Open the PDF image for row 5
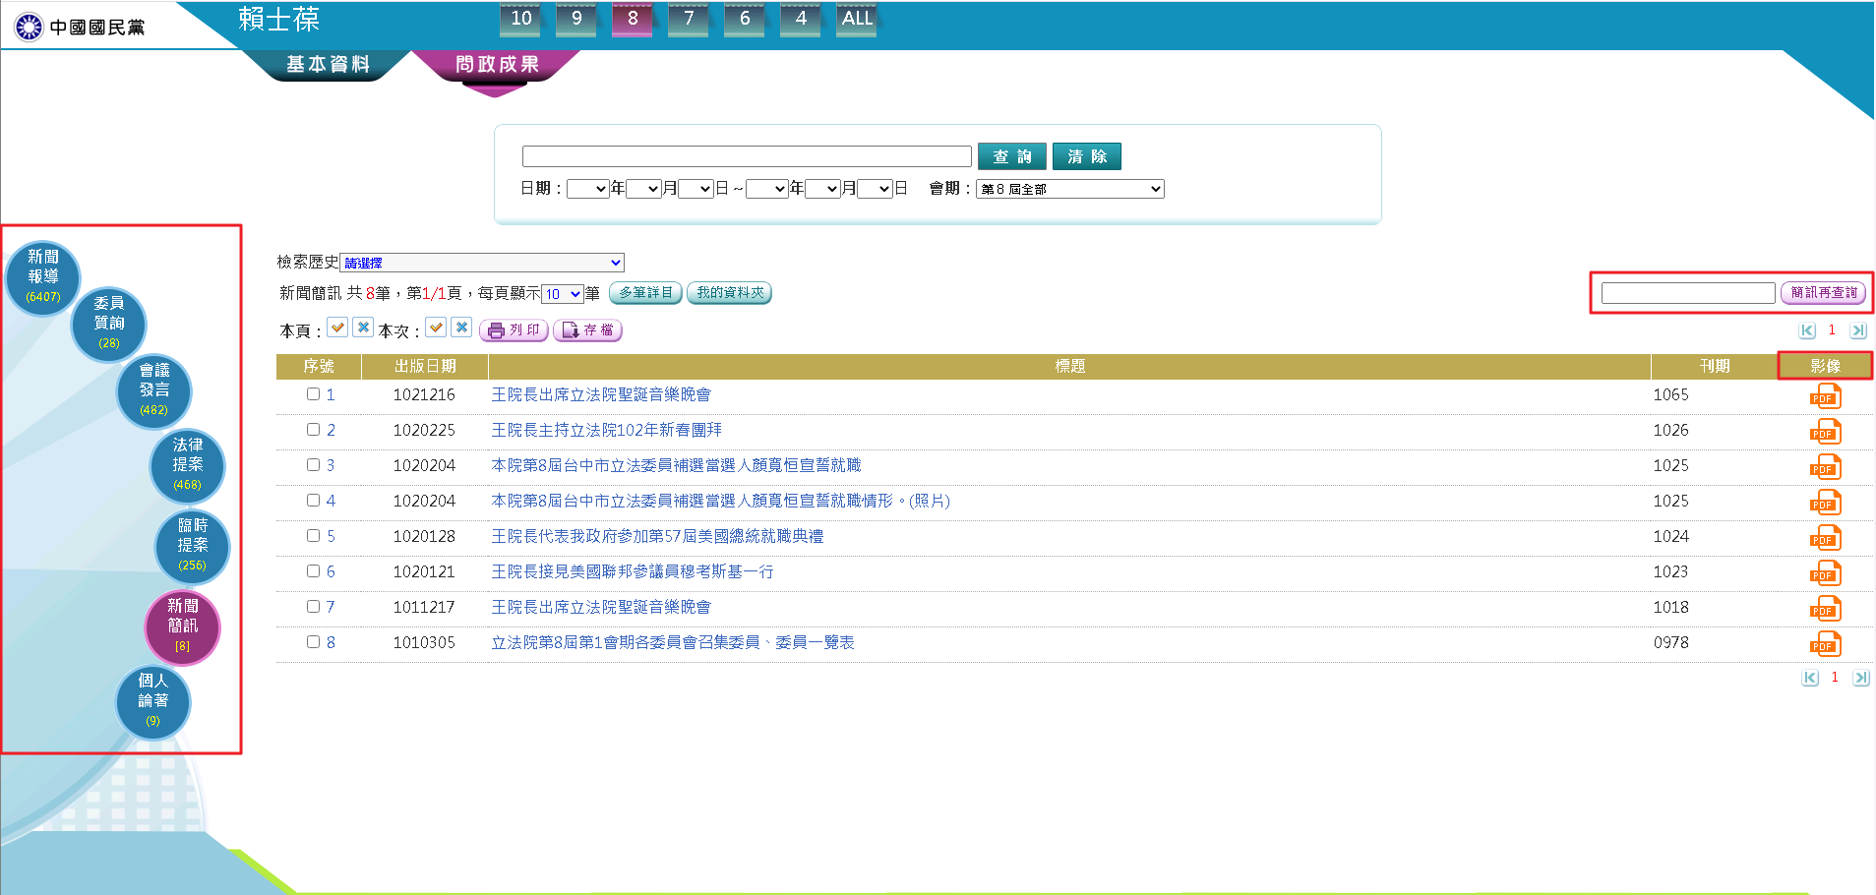The image size is (1876, 895). pyautogui.click(x=1825, y=538)
